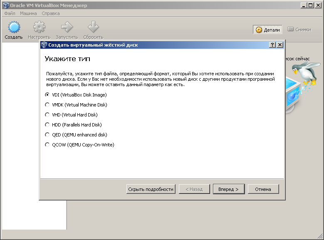Click the Настроить gear toolbar icon
This screenshot has width=324, height=240.
[x=39, y=27]
